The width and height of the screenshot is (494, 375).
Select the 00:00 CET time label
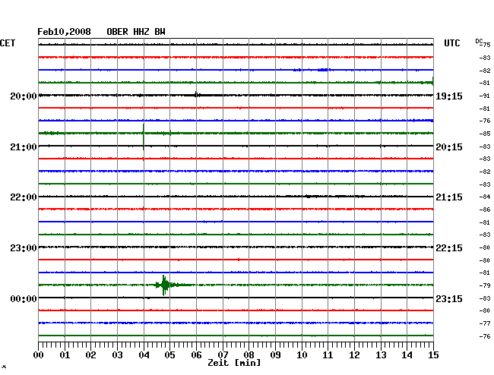pyautogui.click(x=24, y=298)
